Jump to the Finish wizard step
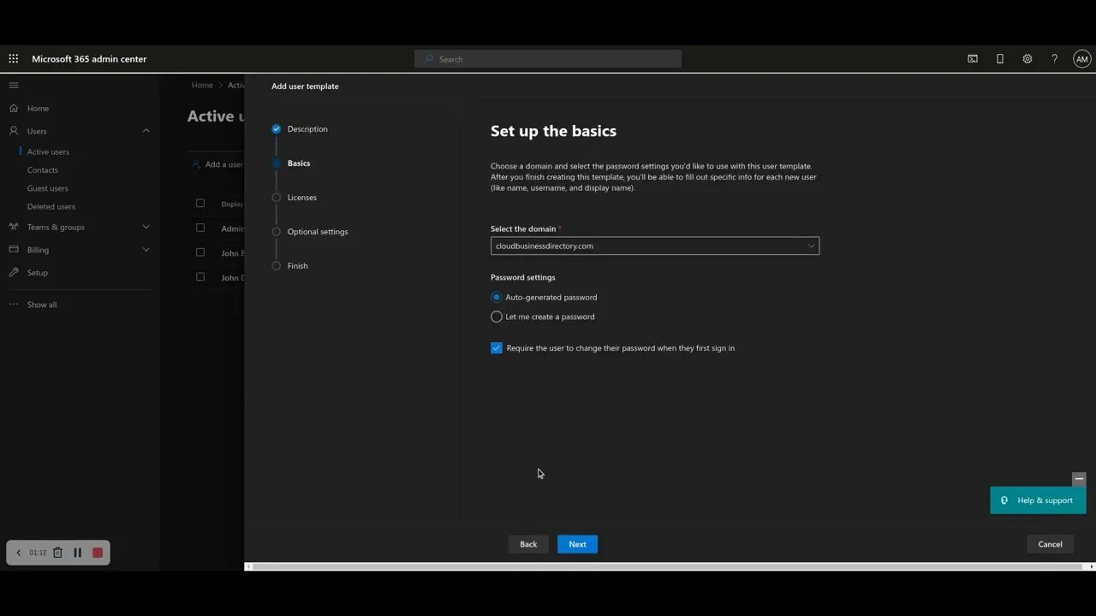The height and width of the screenshot is (616, 1096). [298, 266]
